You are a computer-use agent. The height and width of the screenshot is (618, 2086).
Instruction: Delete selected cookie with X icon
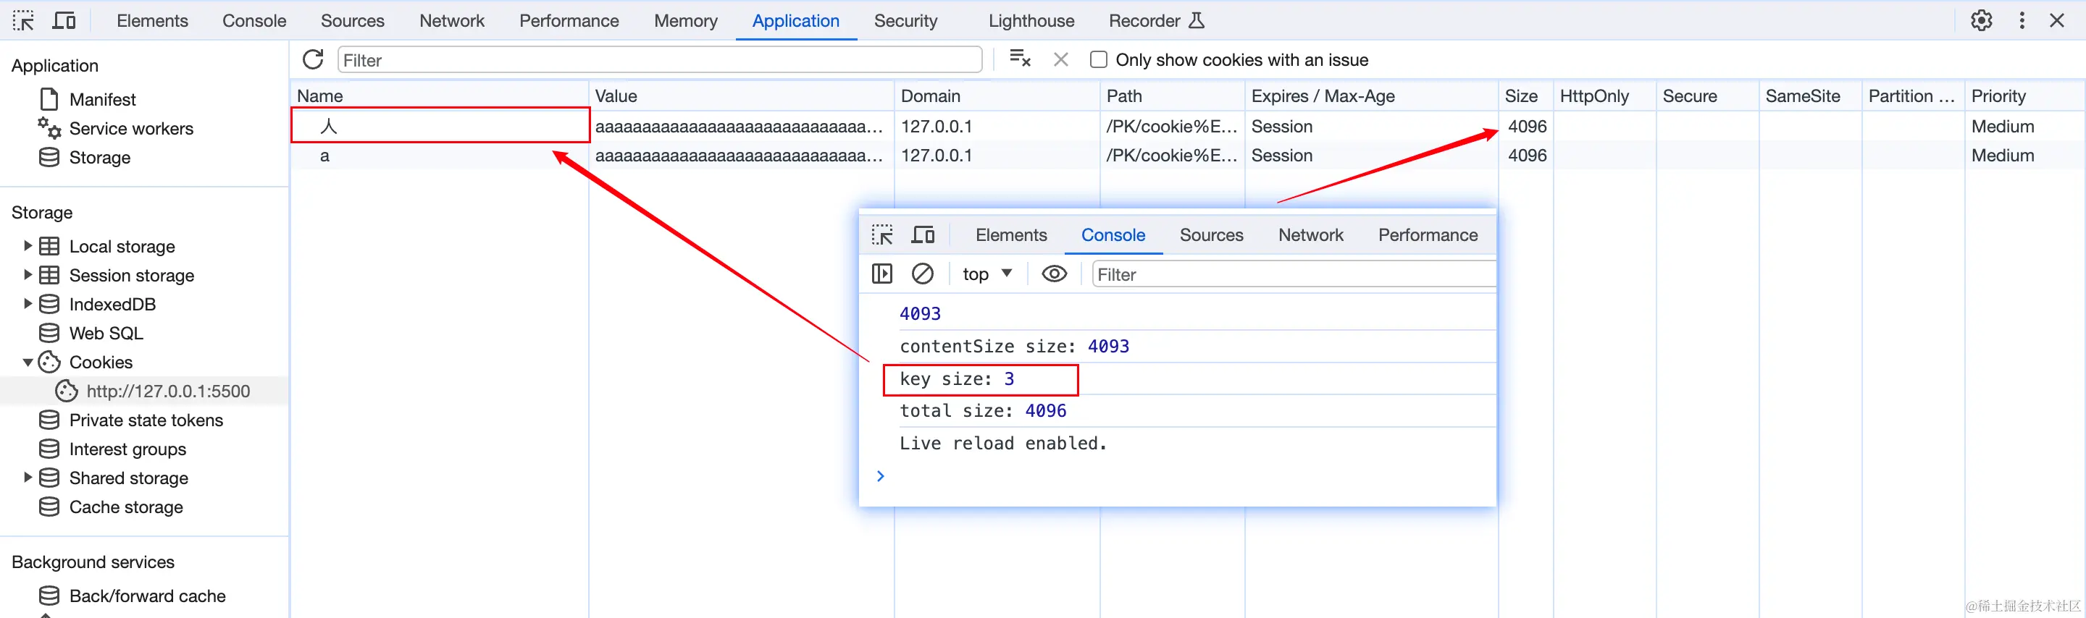pos(1061,59)
